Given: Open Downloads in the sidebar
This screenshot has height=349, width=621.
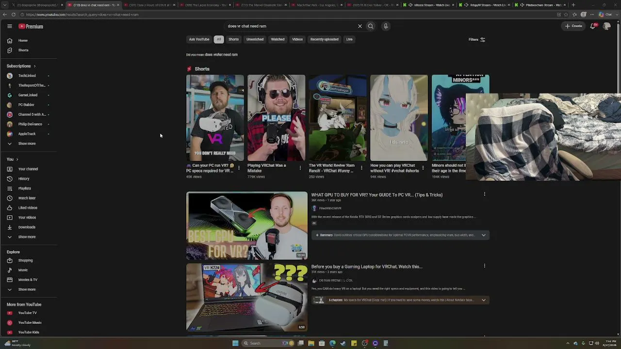Looking at the screenshot, I should point(27,227).
